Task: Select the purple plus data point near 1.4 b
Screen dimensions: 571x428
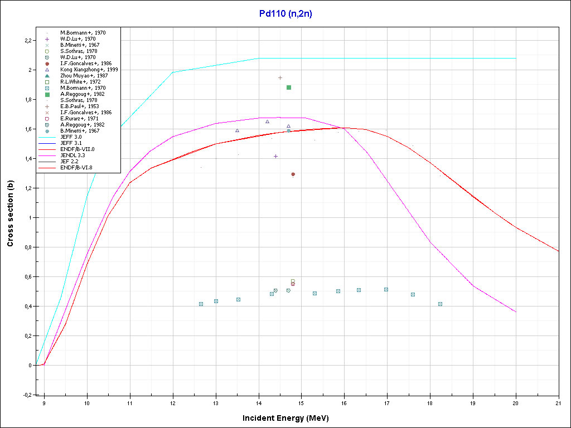Action: click(275, 156)
